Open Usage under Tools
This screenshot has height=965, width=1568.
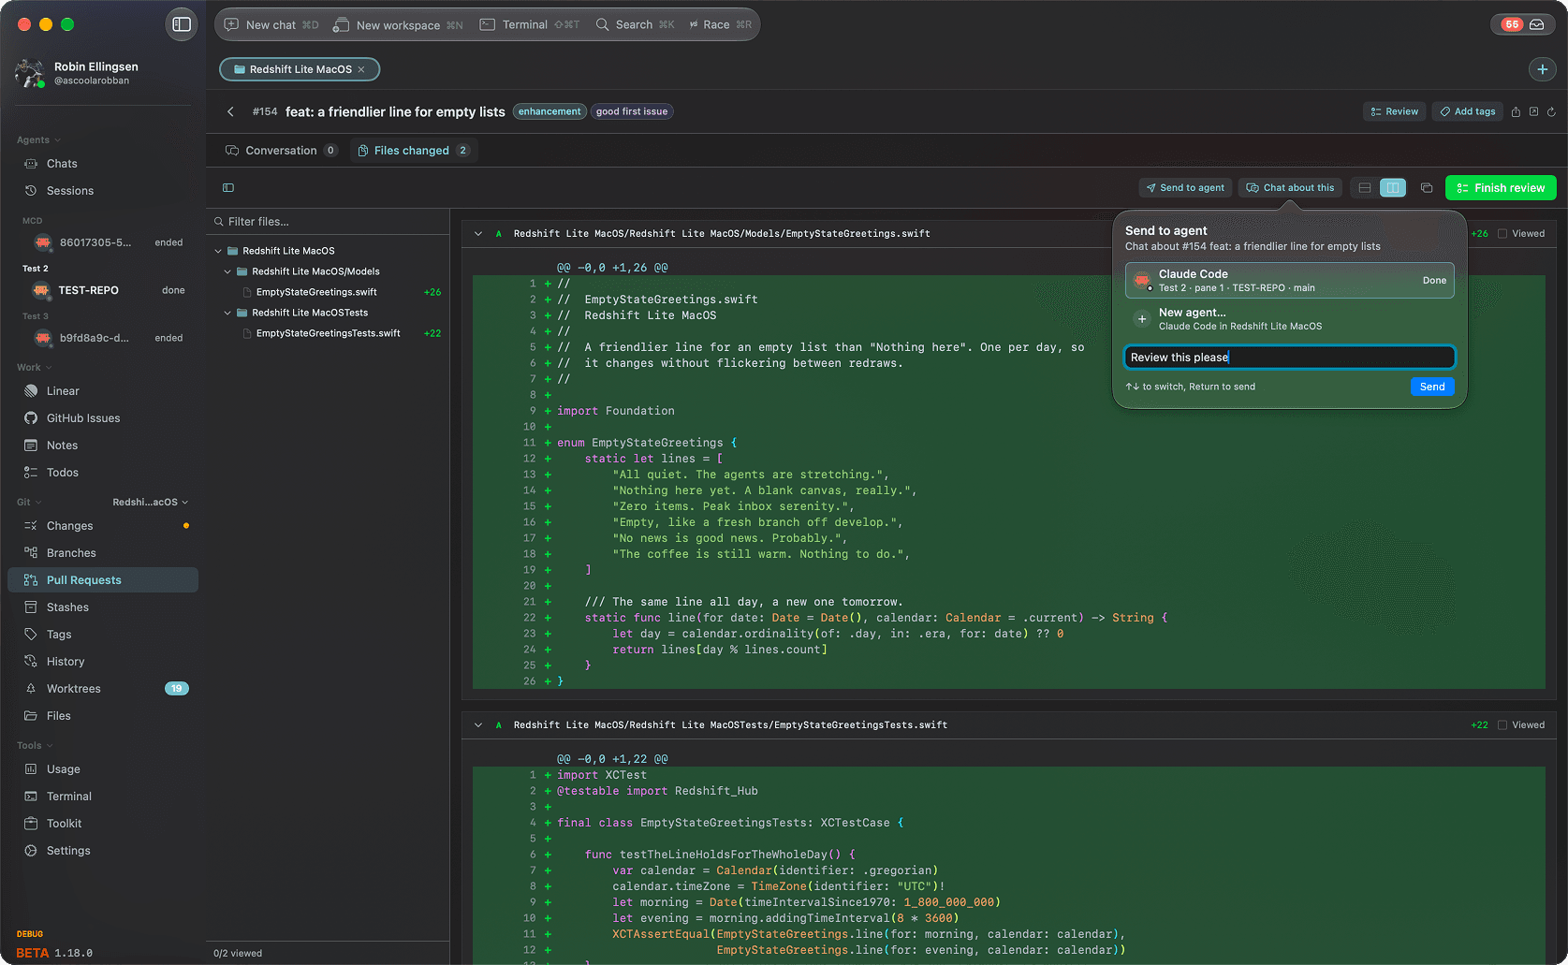click(x=103, y=769)
